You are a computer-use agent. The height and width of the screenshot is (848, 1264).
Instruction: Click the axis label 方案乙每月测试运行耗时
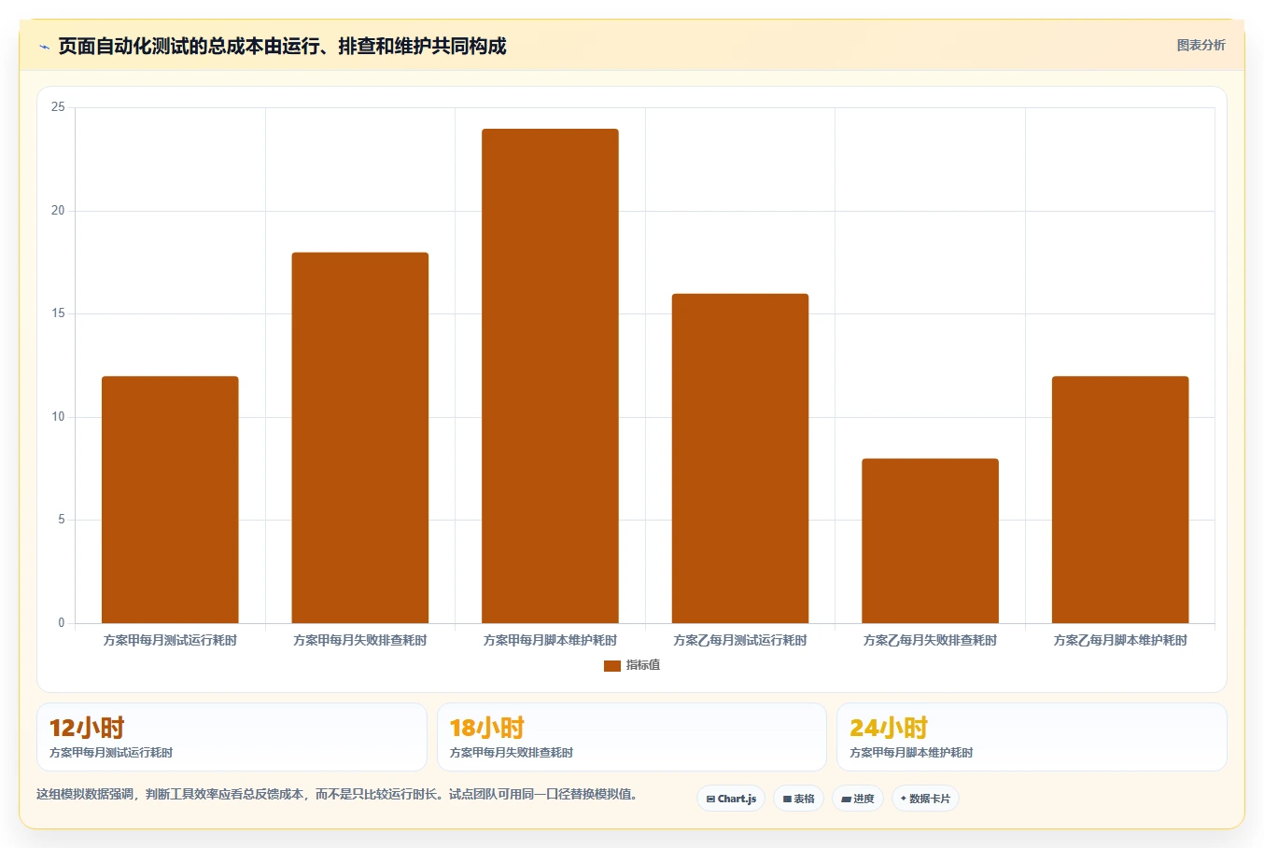740,640
